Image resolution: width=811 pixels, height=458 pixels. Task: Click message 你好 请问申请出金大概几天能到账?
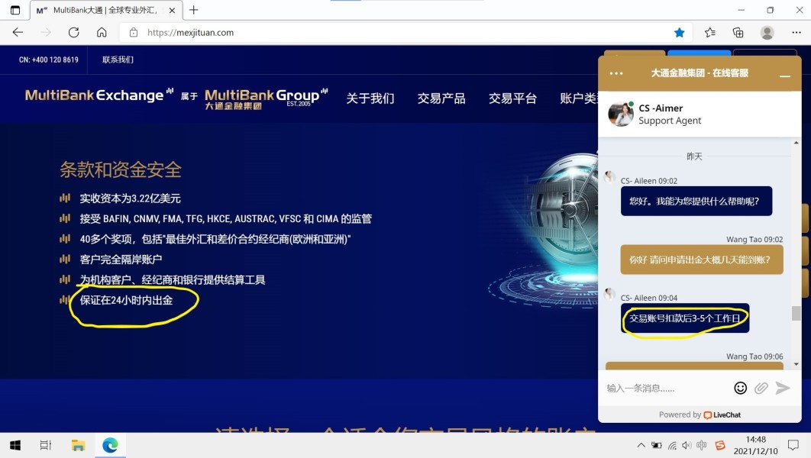[701, 260]
